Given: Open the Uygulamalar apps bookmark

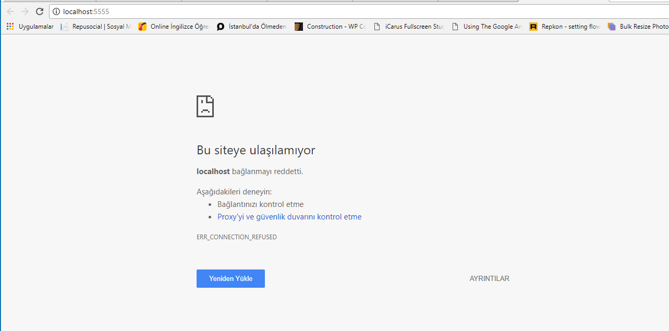Looking at the screenshot, I should tap(30, 27).
